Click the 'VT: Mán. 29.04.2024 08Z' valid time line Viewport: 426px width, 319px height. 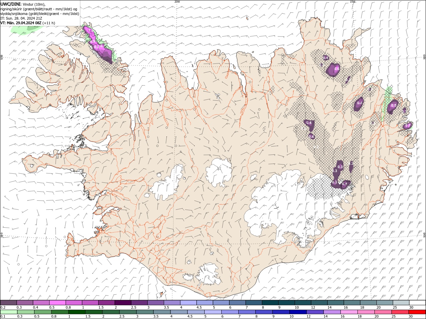(x=28, y=23)
